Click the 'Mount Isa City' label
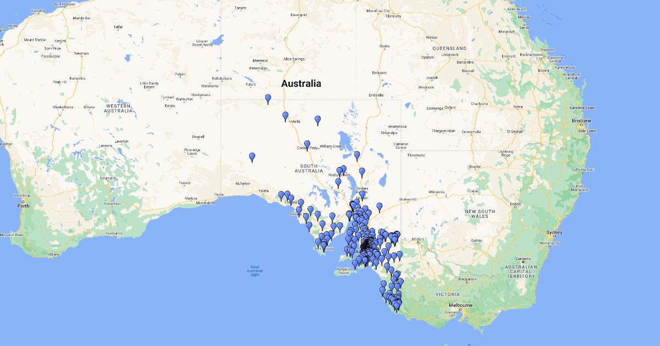This screenshot has width=660, height=346. [378, 11]
